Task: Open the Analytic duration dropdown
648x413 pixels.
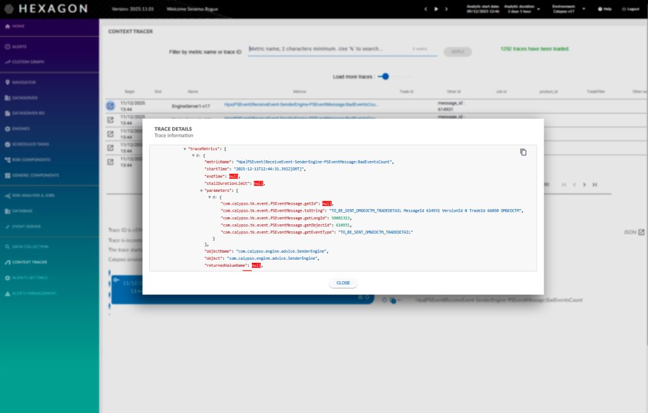Action: coord(537,9)
